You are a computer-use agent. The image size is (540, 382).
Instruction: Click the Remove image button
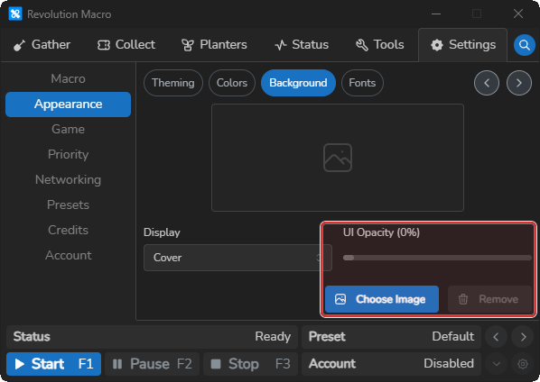[489, 299]
